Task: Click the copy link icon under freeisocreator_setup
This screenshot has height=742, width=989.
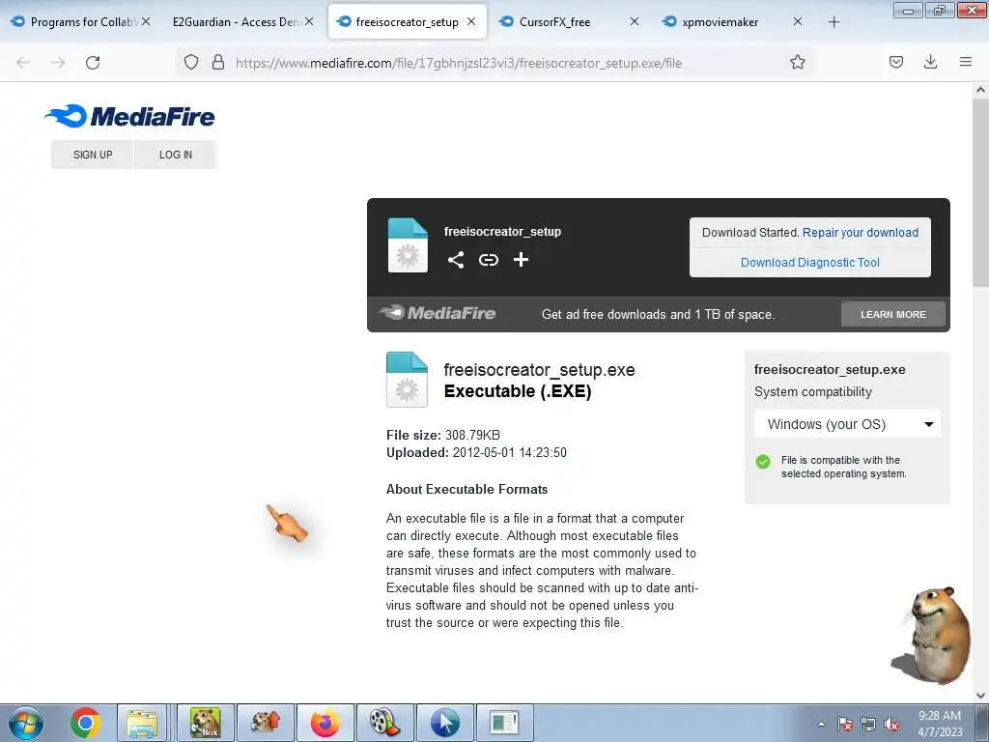Action: [x=488, y=260]
